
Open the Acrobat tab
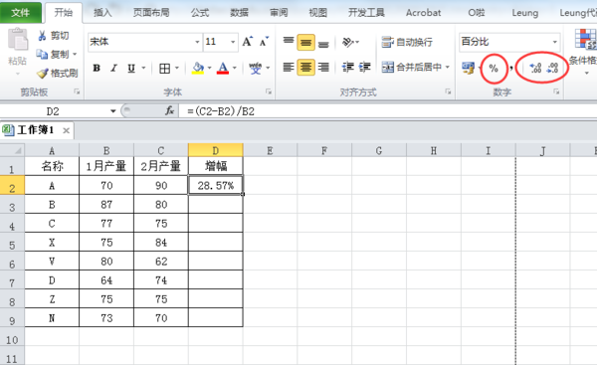[x=424, y=13]
